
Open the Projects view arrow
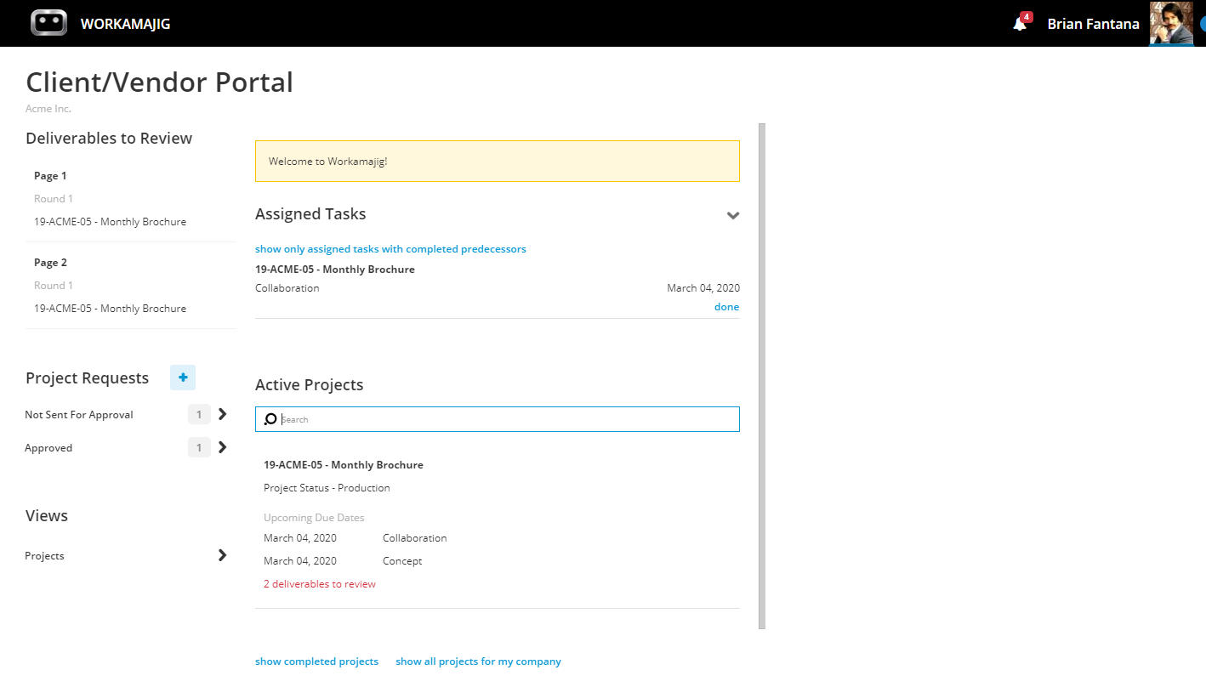223,555
